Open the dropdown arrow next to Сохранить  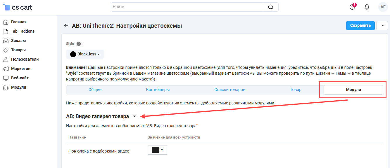382,25
